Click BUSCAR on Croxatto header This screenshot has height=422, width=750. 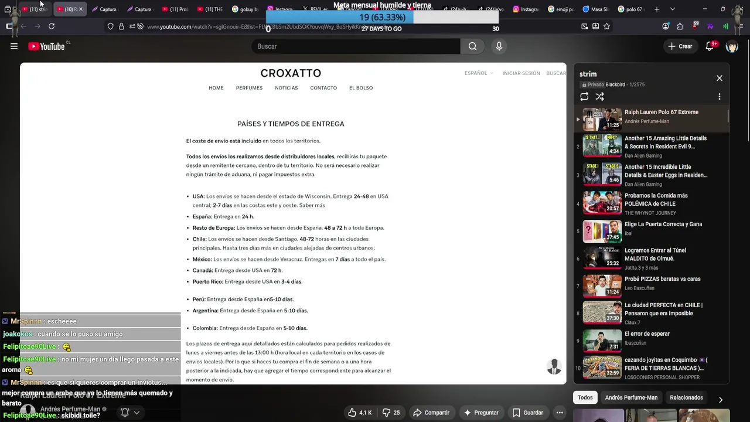pos(556,73)
